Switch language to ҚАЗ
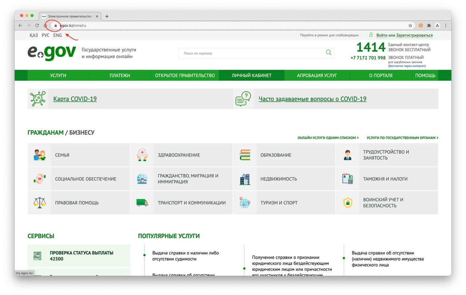Screen dimensions: 466x295 coord(34,35)
